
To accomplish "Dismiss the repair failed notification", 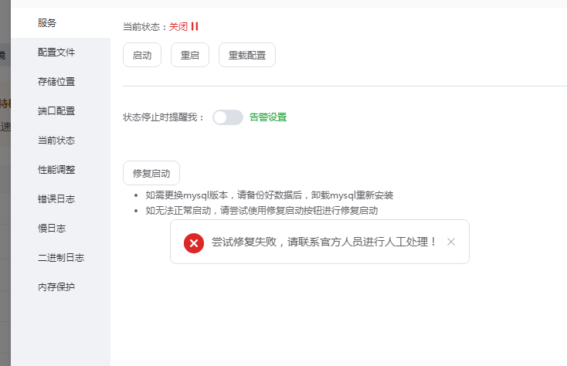I will pyautogui.click(x=451, y=242).
